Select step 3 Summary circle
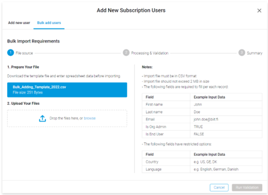 (242, 52)
